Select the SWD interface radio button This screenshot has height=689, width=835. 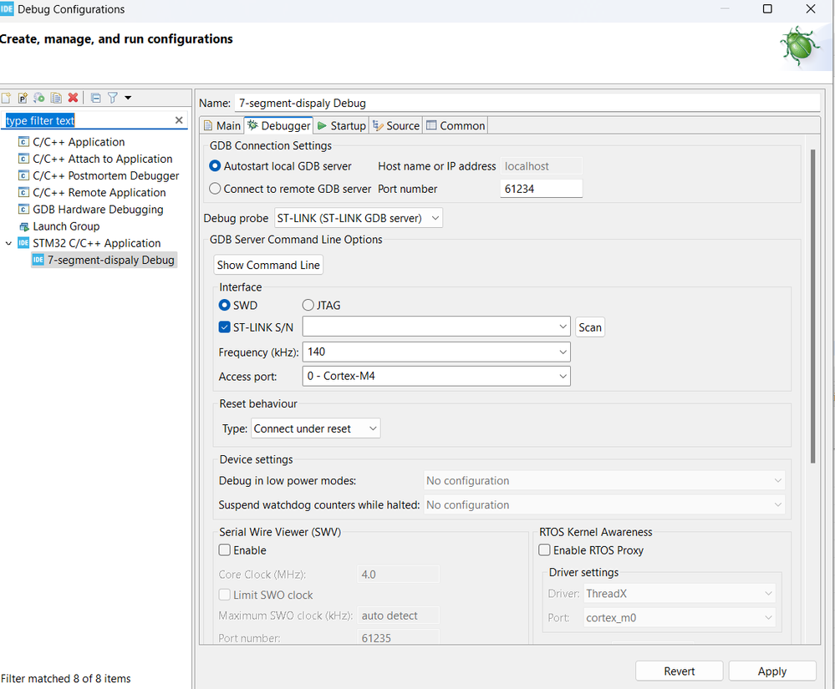(225, 306)
